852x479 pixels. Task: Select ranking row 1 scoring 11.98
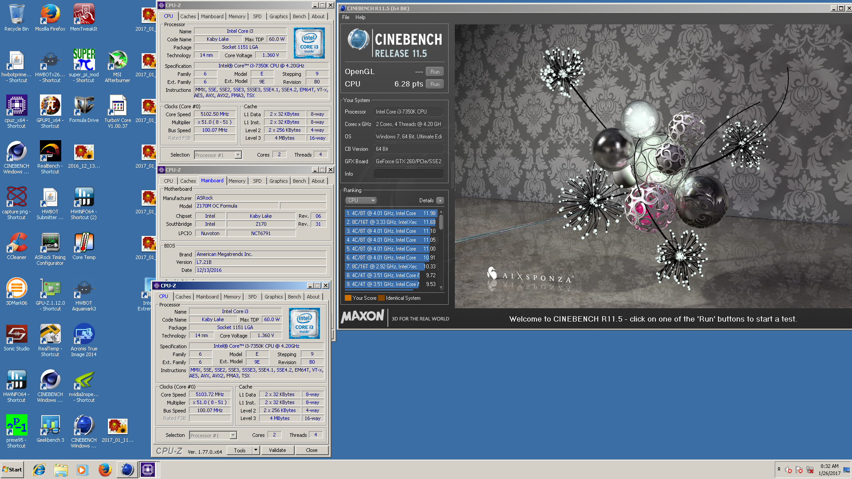pyautogui.click(x=392, y=213)
